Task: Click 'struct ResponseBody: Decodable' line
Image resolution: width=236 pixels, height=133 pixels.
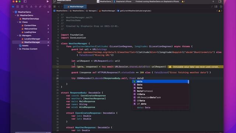Action: [x=82, y=93]
